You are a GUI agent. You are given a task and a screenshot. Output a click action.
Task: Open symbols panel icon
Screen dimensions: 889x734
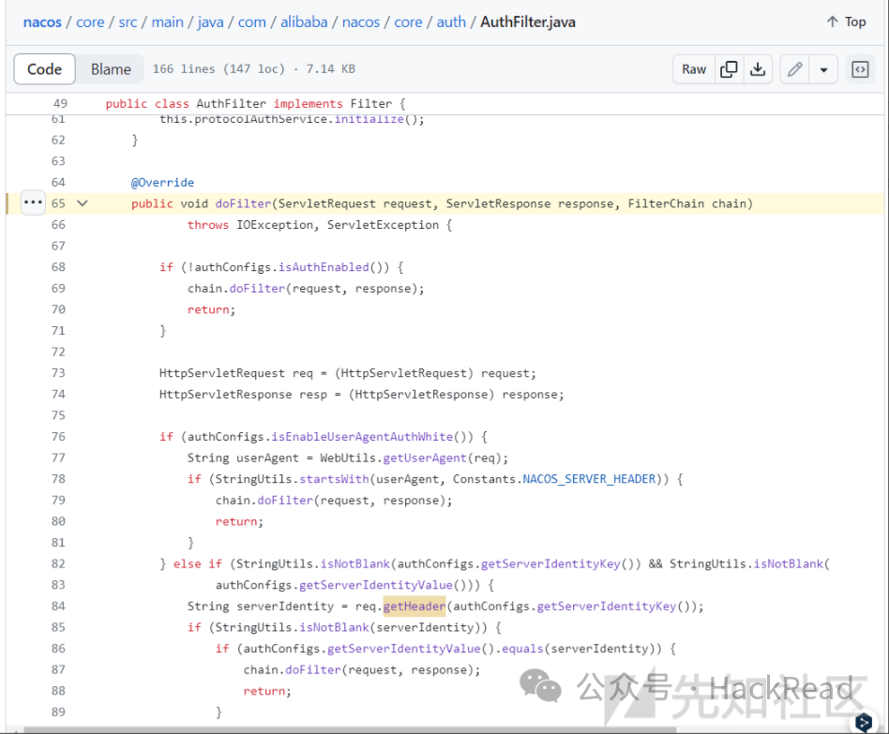point(860,69)
